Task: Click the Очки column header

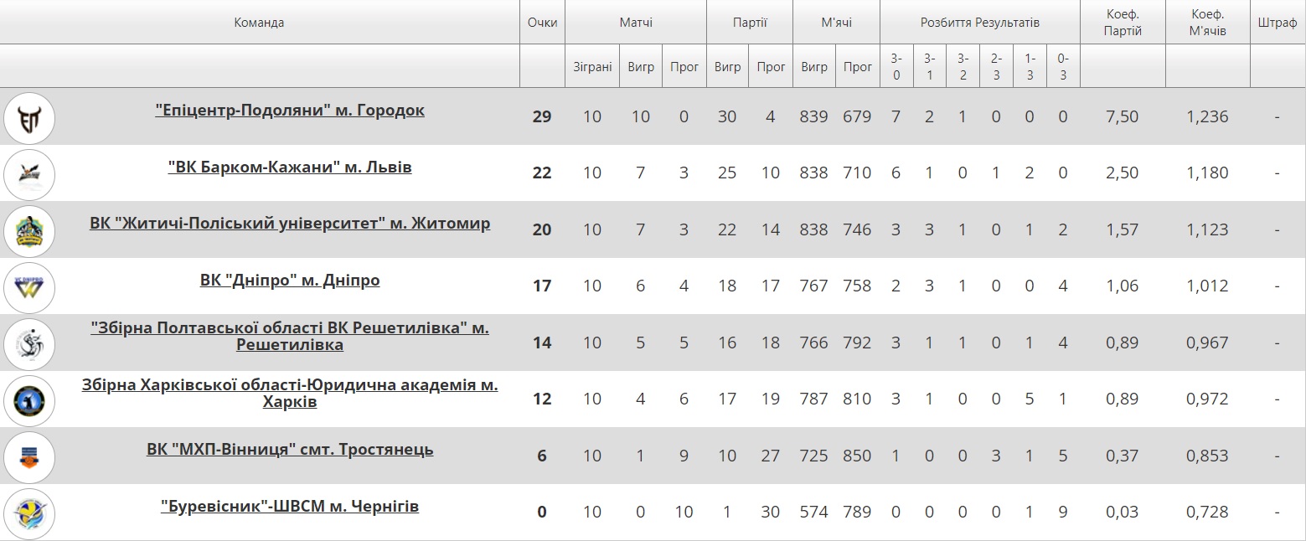Action: click(542, 23)
